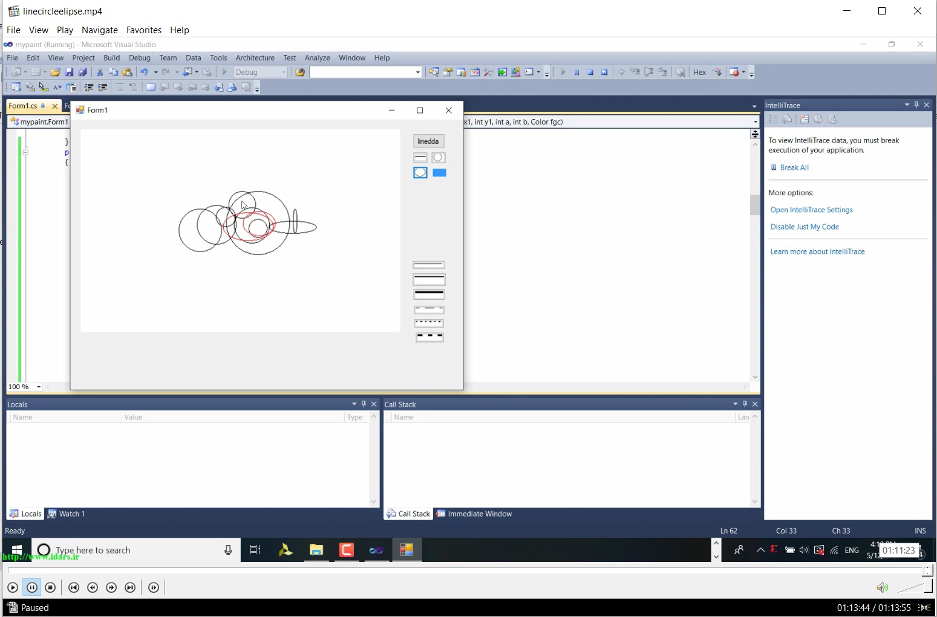This screenshot has width=937, height=617.
Task: Click the Find in Files icon
Action: (x=299, y=72)
